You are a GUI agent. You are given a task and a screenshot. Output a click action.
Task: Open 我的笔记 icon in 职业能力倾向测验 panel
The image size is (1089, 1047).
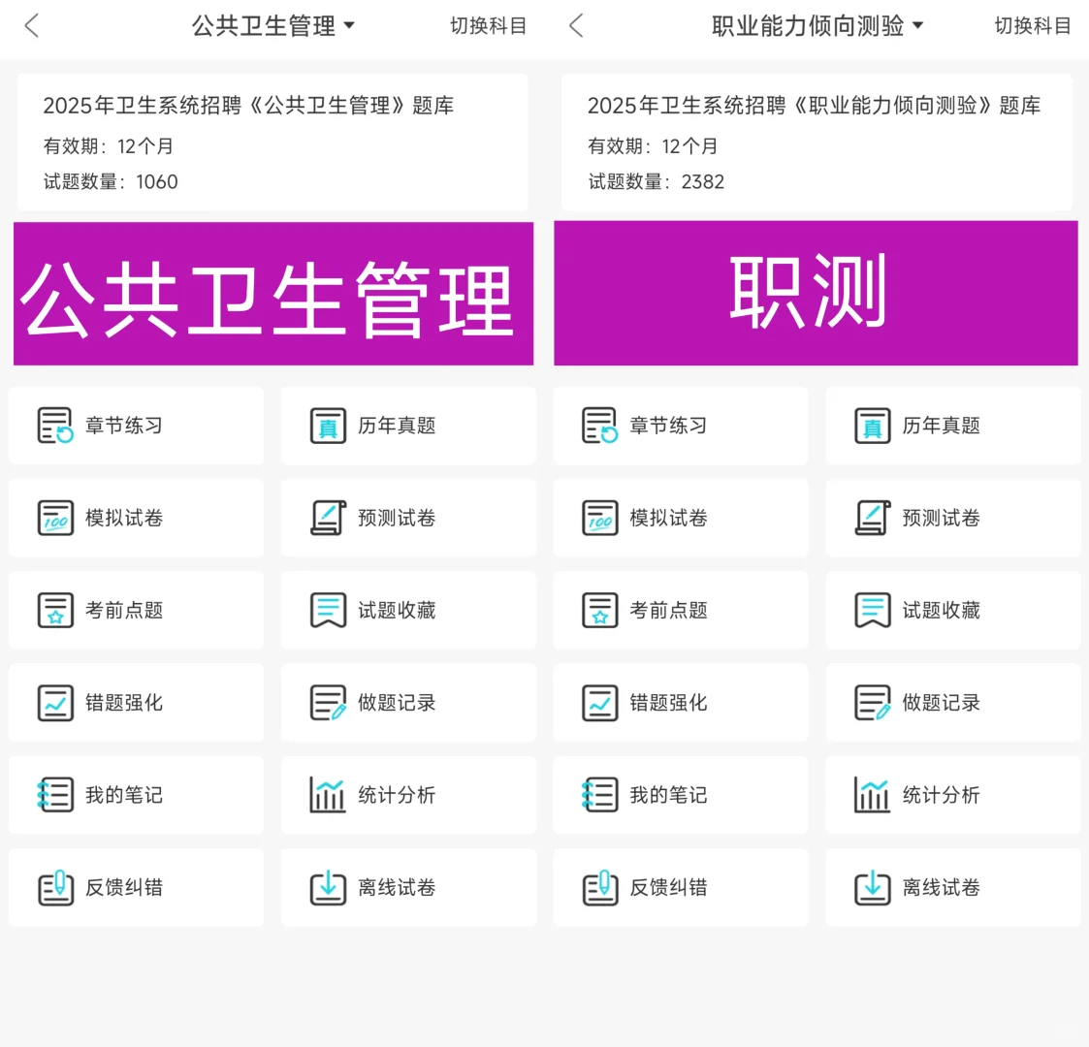tap(599, 795)
